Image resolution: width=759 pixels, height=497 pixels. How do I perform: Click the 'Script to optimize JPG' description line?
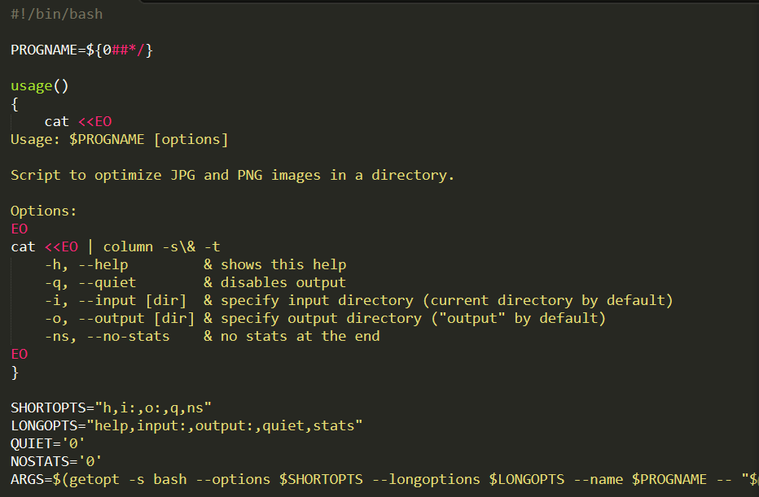(x=232, y=175)
